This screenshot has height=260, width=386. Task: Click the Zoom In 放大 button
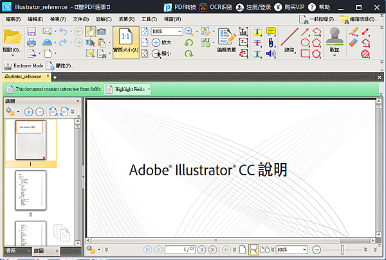tap(161, 42)
